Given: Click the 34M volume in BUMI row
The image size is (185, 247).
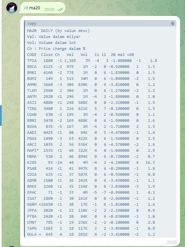Looking at the screenshot, I should coord(84,79).
